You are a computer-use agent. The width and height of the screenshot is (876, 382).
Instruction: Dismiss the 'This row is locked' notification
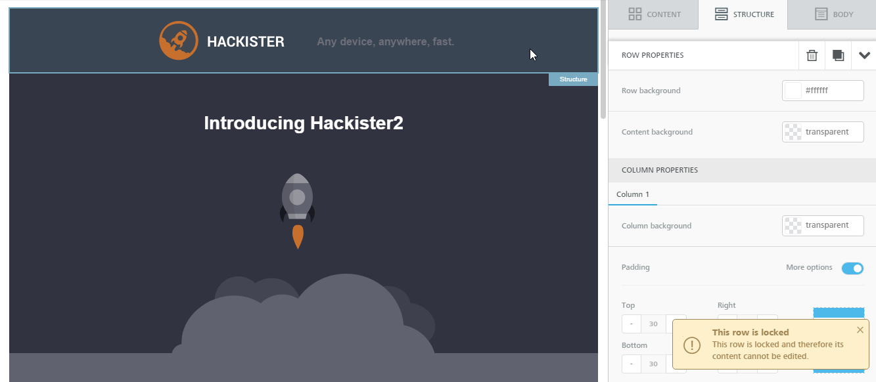pyautogui.click(x=860, y=330)
